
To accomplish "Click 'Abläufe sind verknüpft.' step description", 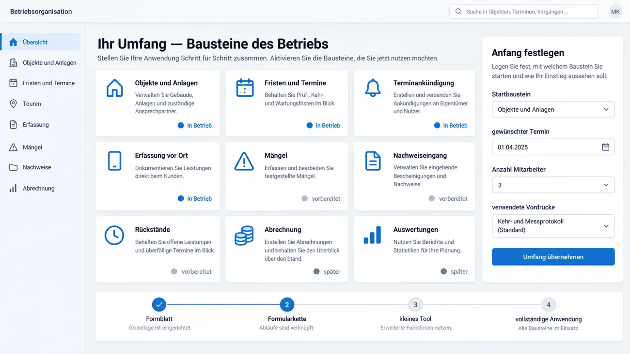I will pyautogui.click(x=287, y=328).
